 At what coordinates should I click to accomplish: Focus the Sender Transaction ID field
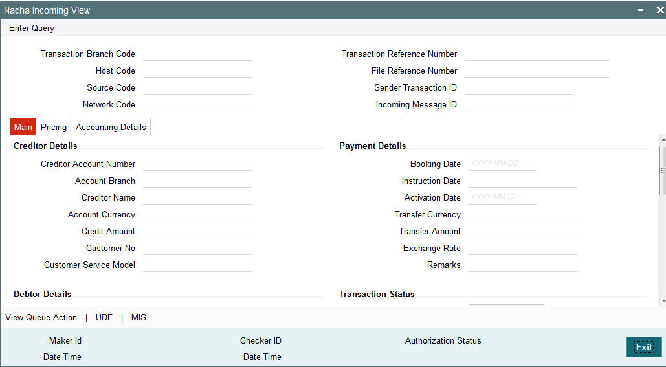pos(519,87)
